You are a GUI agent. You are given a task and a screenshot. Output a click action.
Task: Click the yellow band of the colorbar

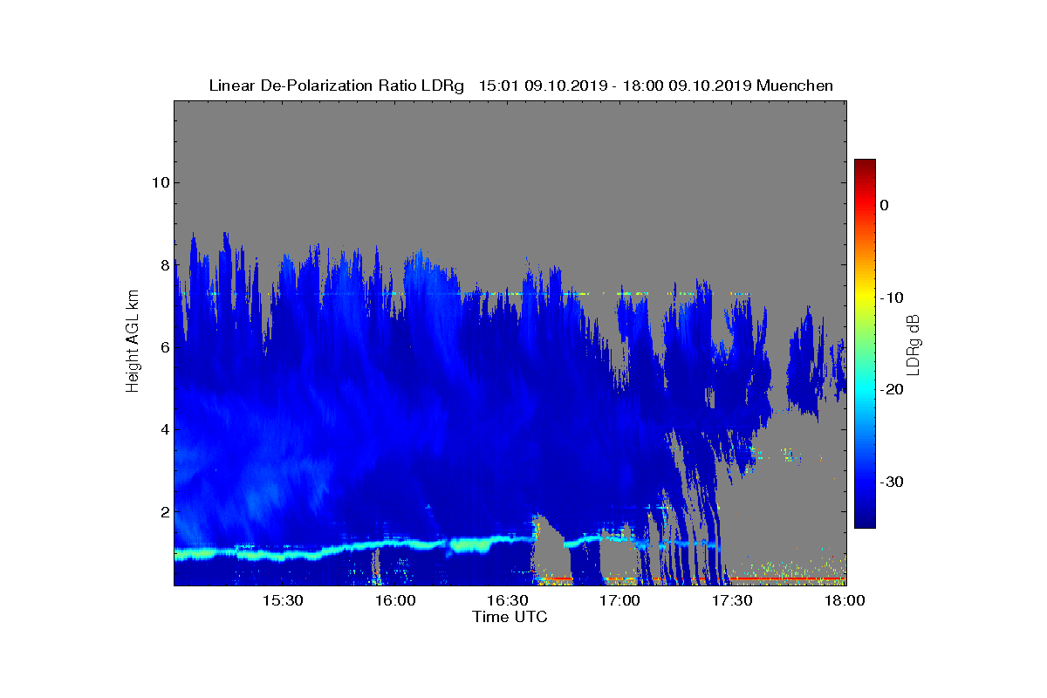(865, 298)
